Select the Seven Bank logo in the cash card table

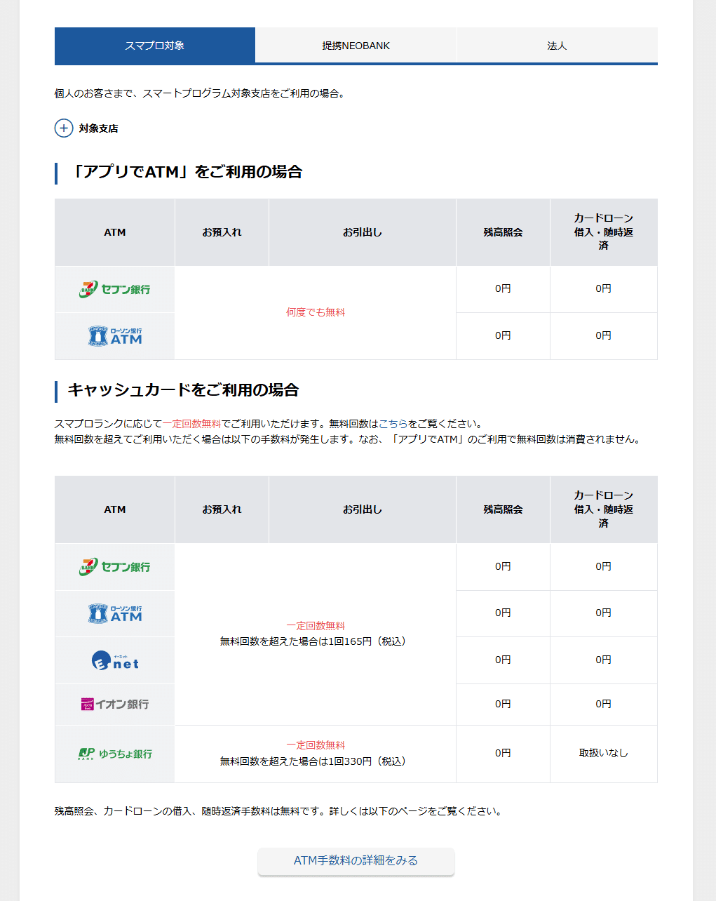coord(114,567)
